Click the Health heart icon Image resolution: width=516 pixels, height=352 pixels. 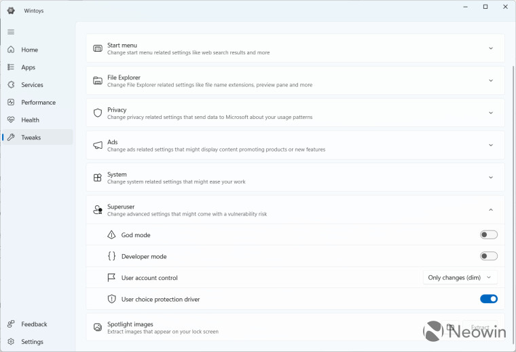click(11, 120)
